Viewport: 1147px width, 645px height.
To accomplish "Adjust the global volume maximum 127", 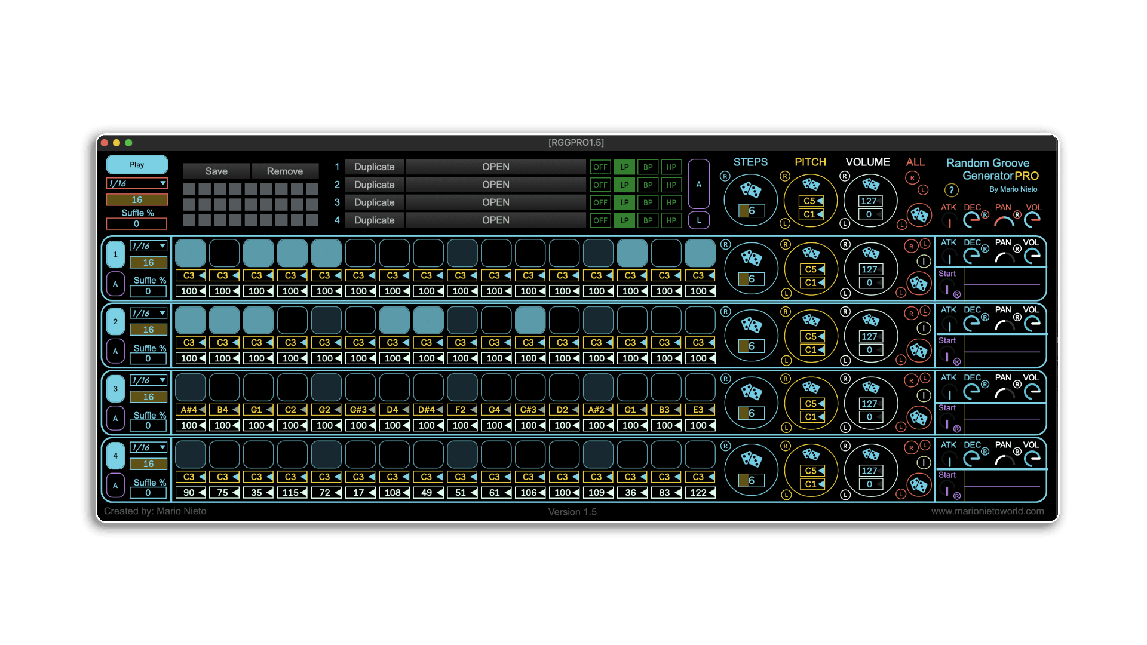I will [x=870, y=201].
